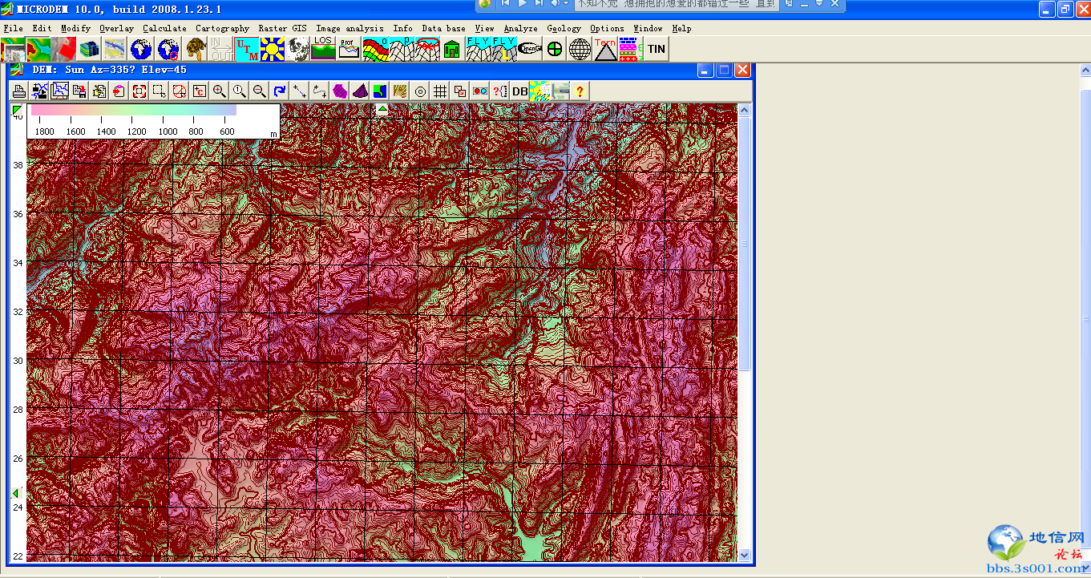Click the red C boxed icon
This screenshot has height=578, width=1091.
point(199,91)
